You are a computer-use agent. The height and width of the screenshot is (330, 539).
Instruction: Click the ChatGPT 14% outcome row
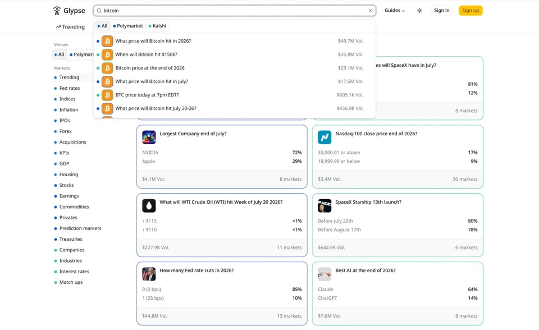[x=398, y=298]
